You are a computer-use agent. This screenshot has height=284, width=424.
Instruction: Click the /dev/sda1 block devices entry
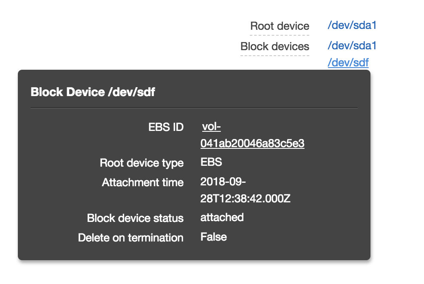tap(352, 45)
